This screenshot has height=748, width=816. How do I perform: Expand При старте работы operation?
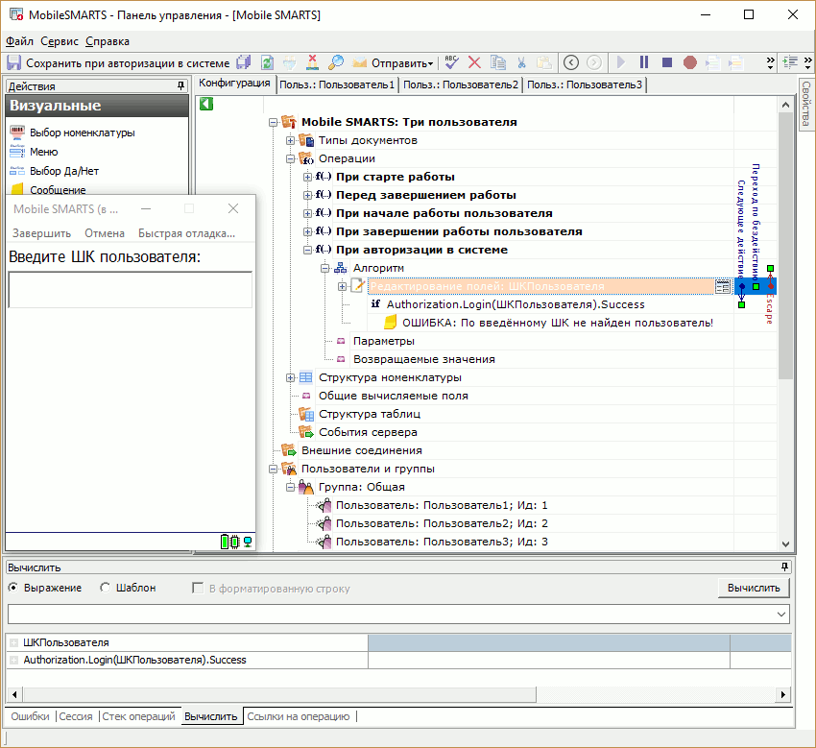(x=307, y=177)
